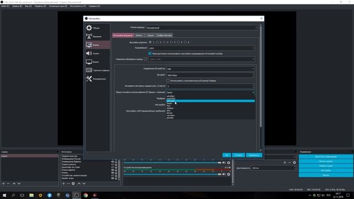Click Запустить трансляцию in Controls panel
Screen dimensions: 354x199
(x=326, y=156)
